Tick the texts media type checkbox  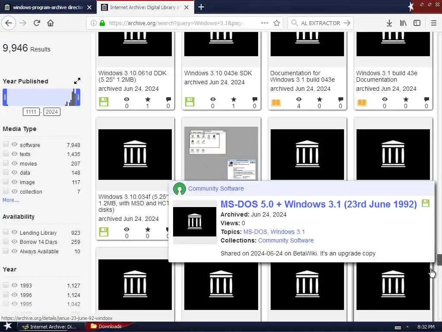point(6,153)
